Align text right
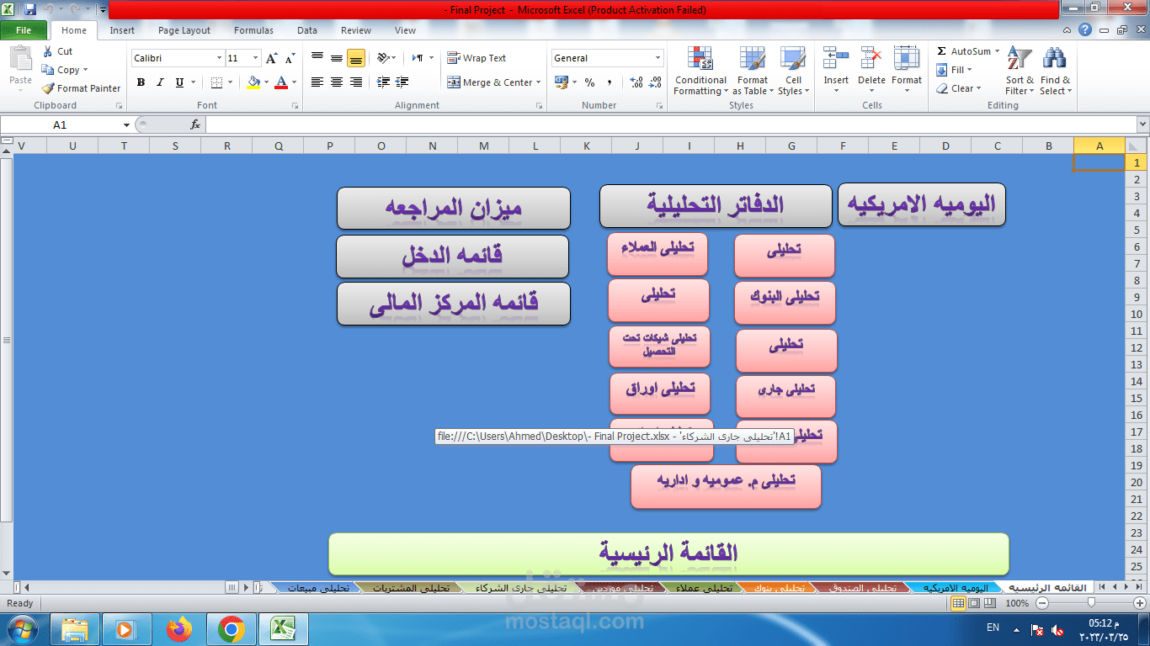 coord(356,82)
